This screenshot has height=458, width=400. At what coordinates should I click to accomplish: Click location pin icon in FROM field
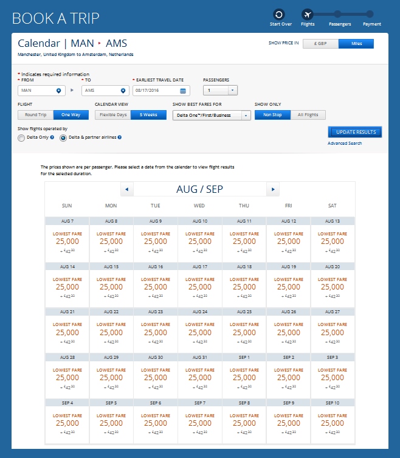[58, 91]
